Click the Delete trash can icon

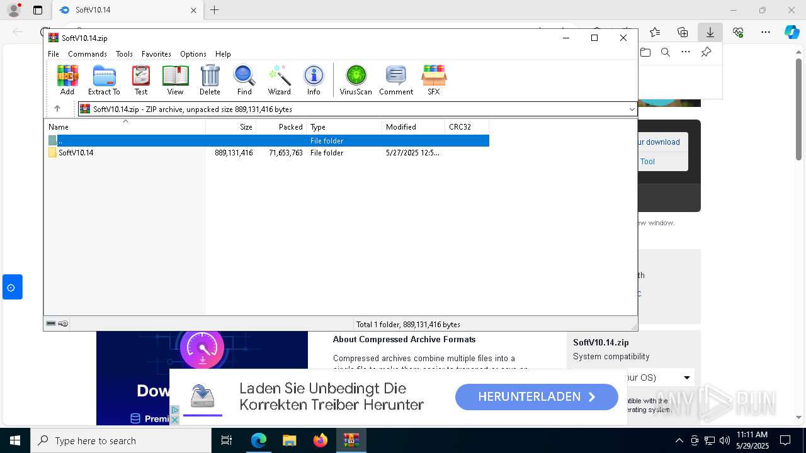pyautogui.click(x=210, y=80)
